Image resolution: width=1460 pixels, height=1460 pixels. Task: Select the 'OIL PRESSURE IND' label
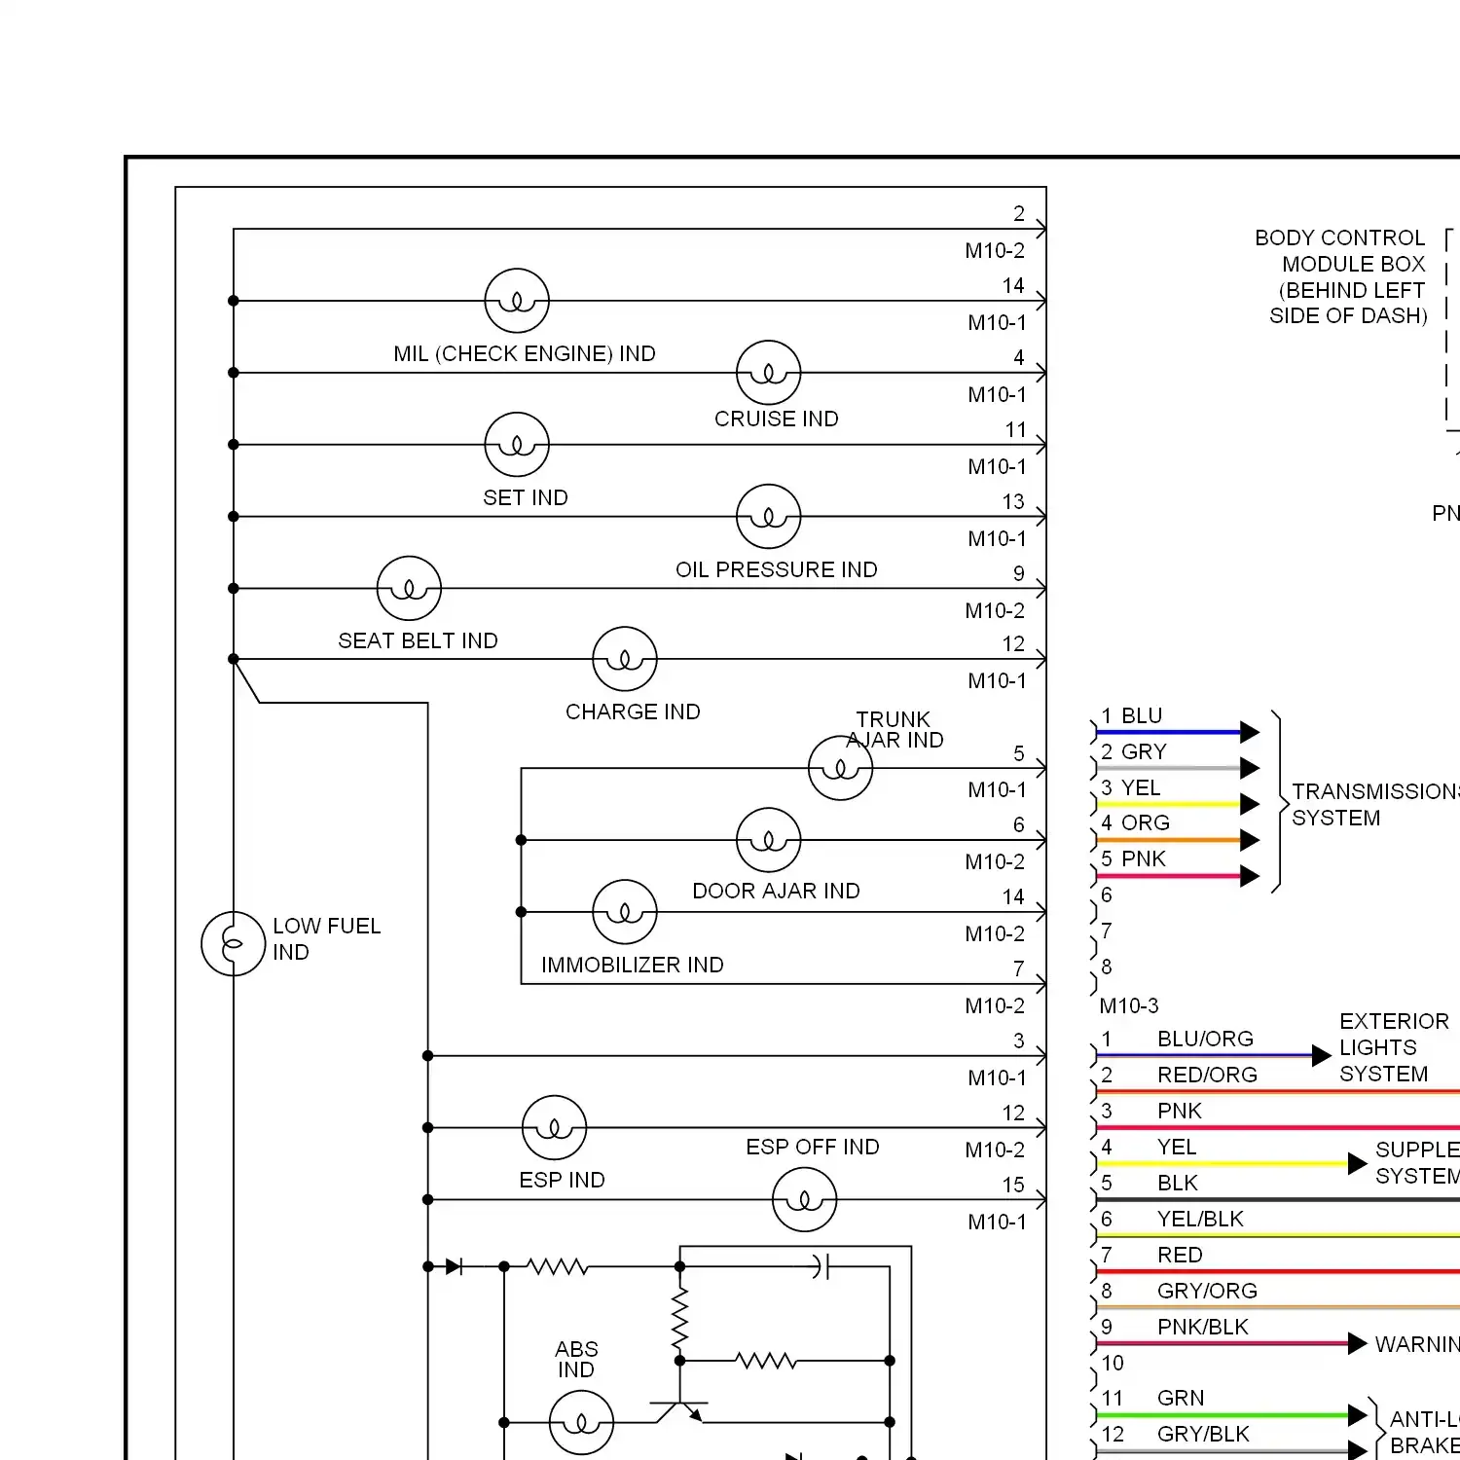click(777, 569)
